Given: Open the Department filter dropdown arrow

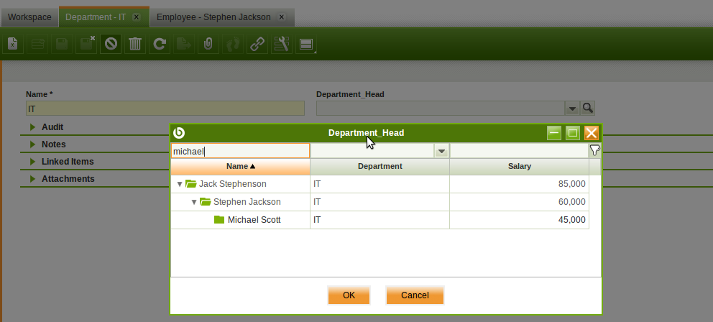Looking at the screenshot, I should coord(441,151).
